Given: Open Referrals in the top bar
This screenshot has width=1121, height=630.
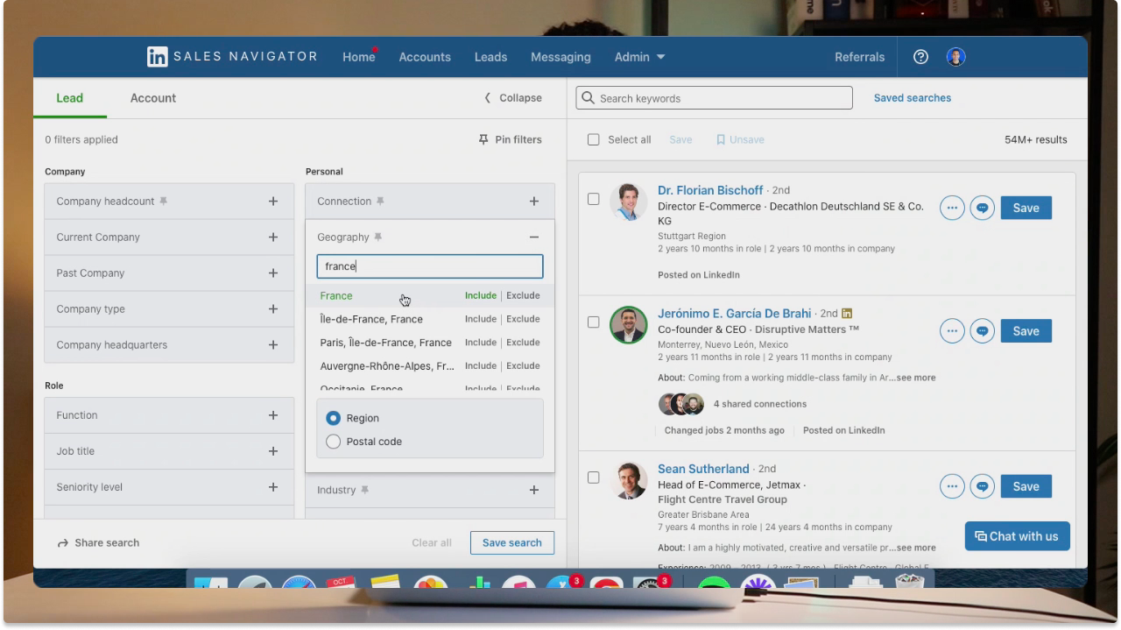Looking at the screenshot, I should [x=859, y=57].
